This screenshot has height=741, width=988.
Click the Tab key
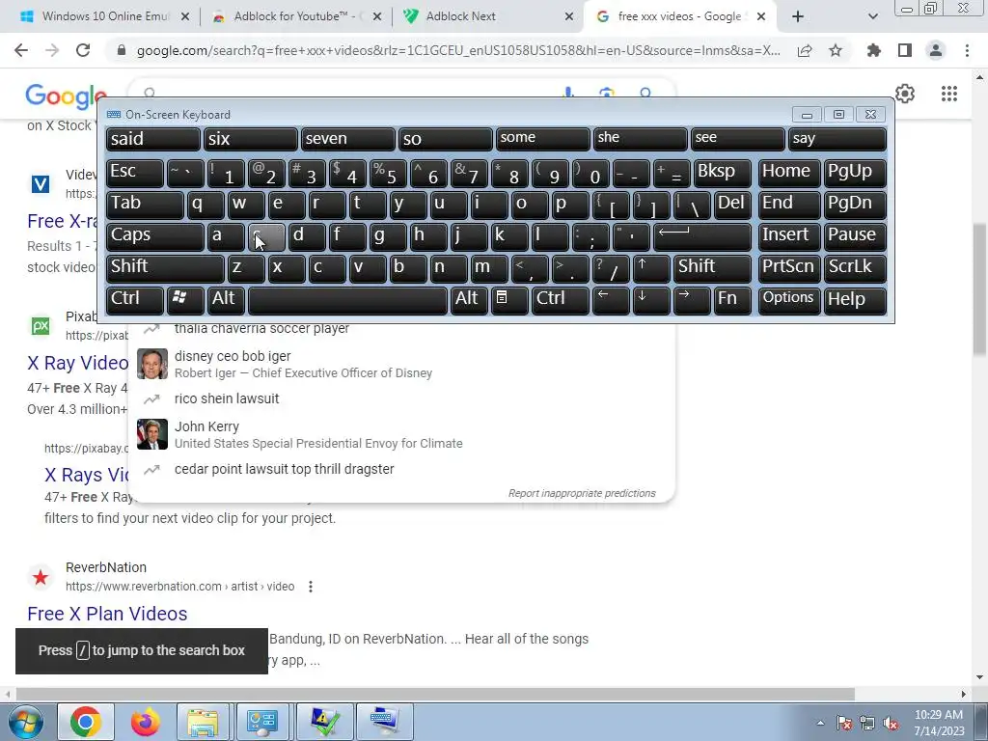tap(145, 205)
